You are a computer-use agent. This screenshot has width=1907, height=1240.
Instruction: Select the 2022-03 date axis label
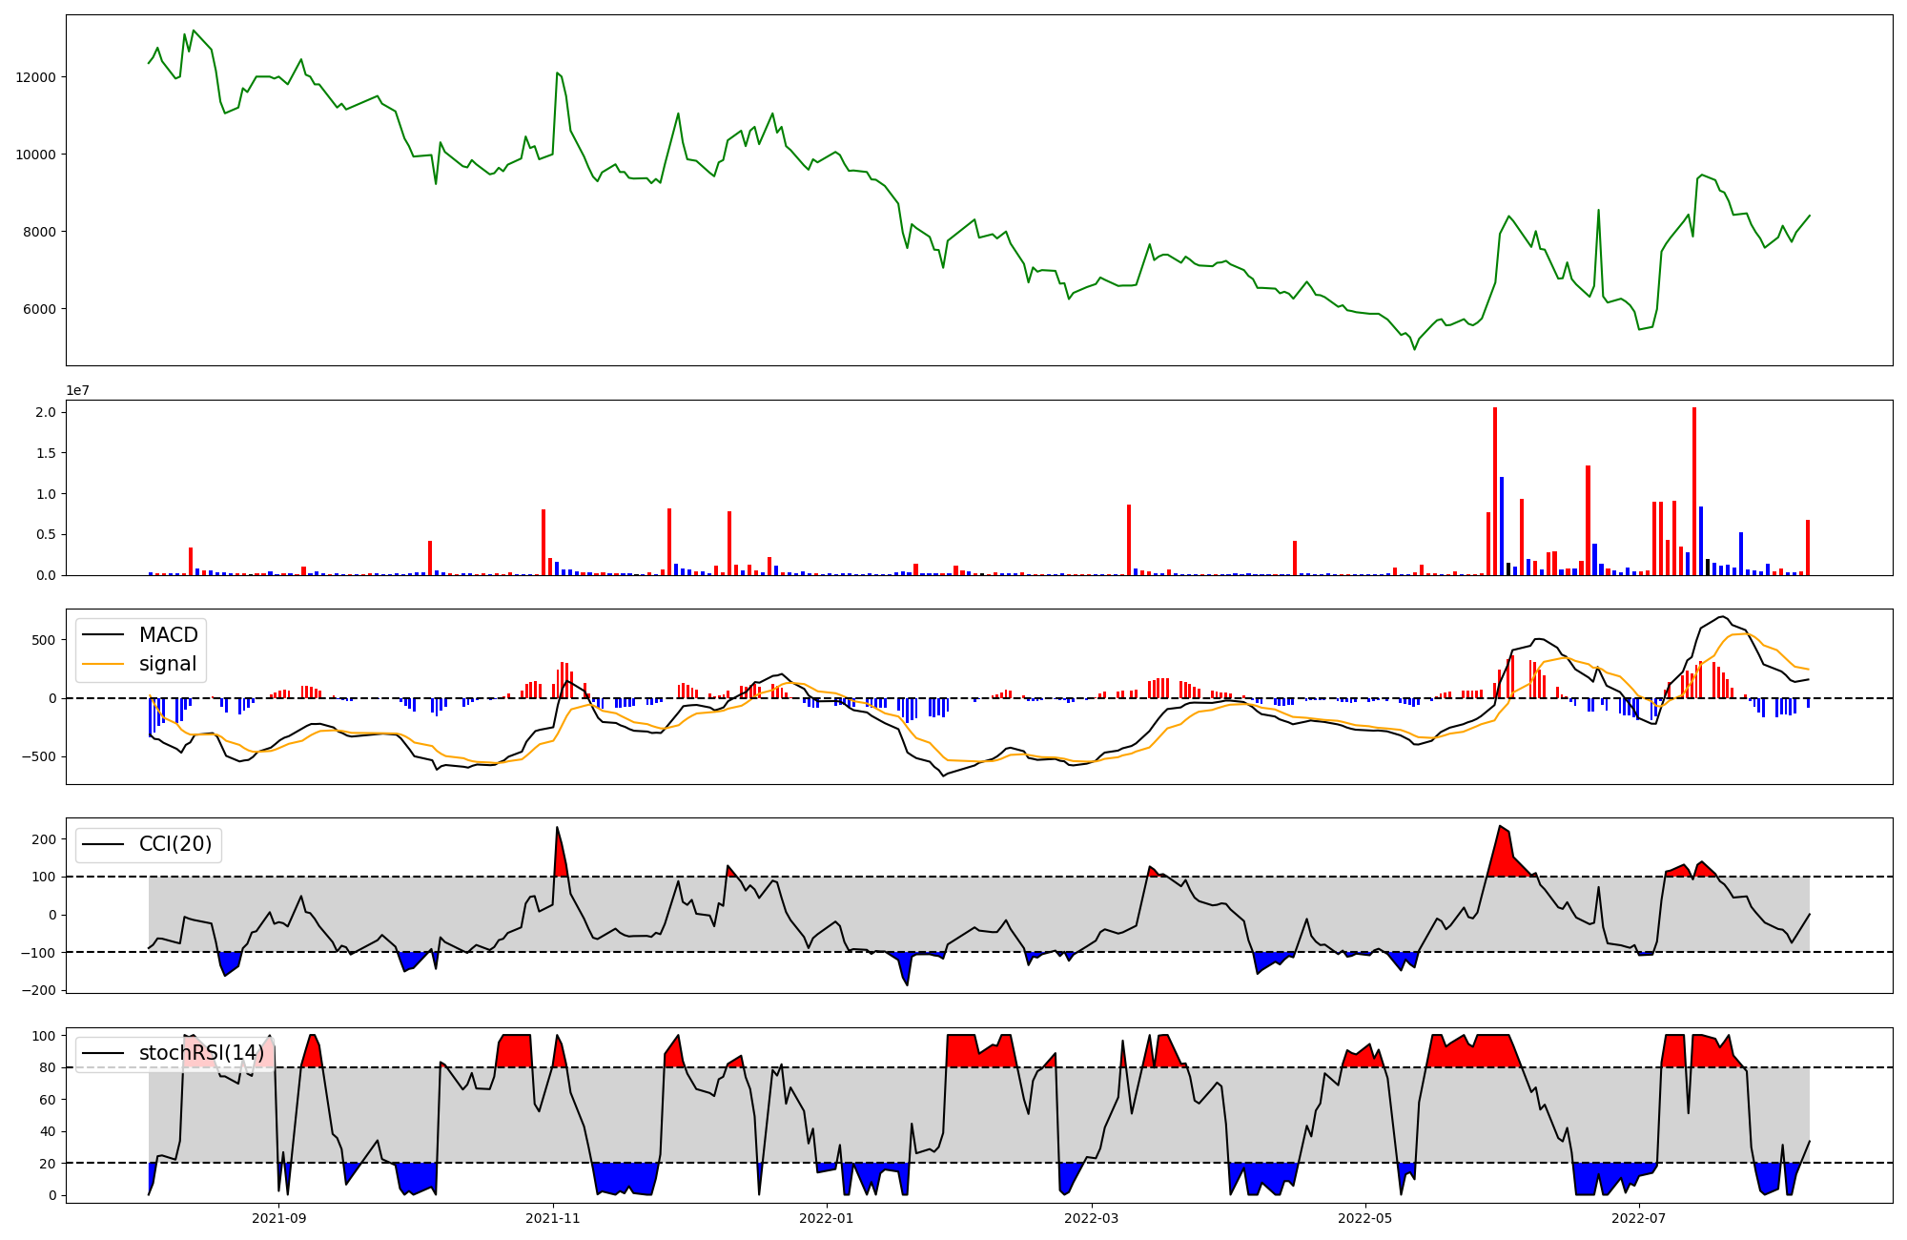pyautogui.click(x=1091, y=1218)
